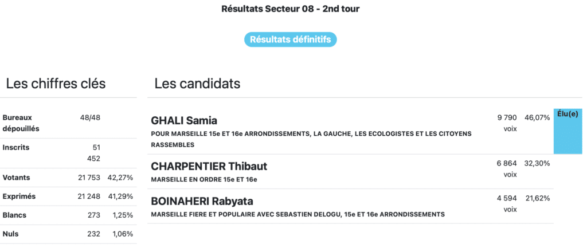
Task: Click the Inscrits row label
Action: tap(16, 147)
